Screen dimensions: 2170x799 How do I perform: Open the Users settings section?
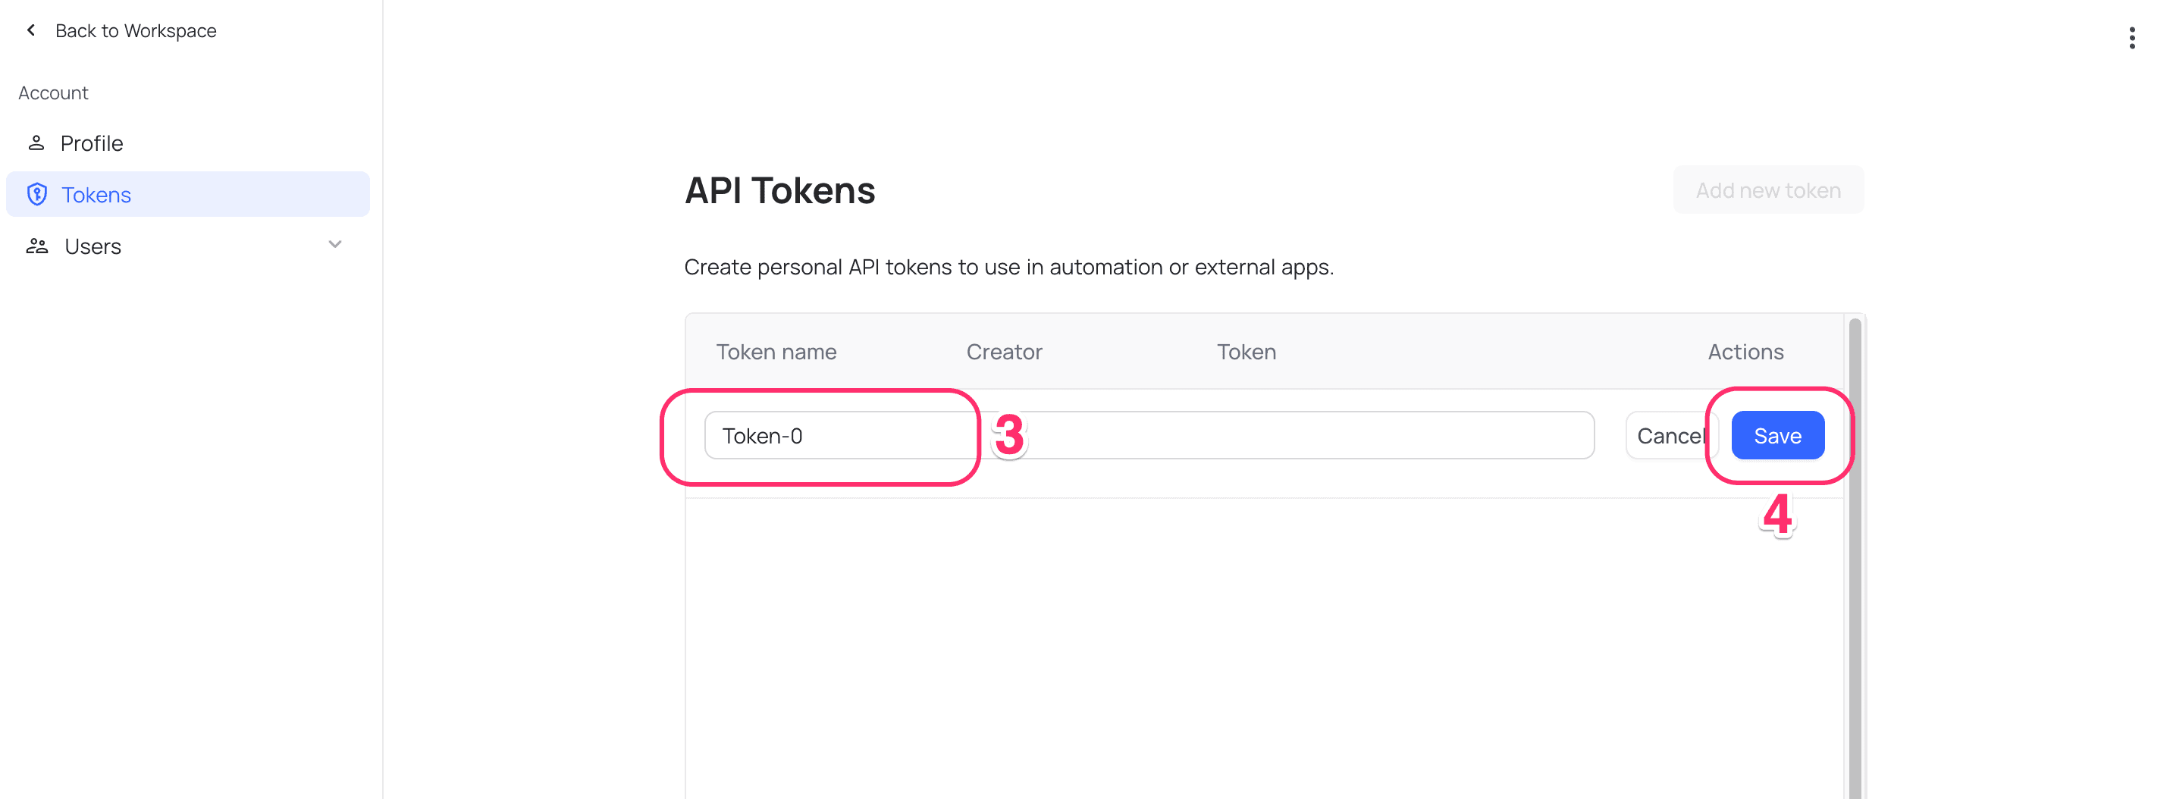pos(93,246)
